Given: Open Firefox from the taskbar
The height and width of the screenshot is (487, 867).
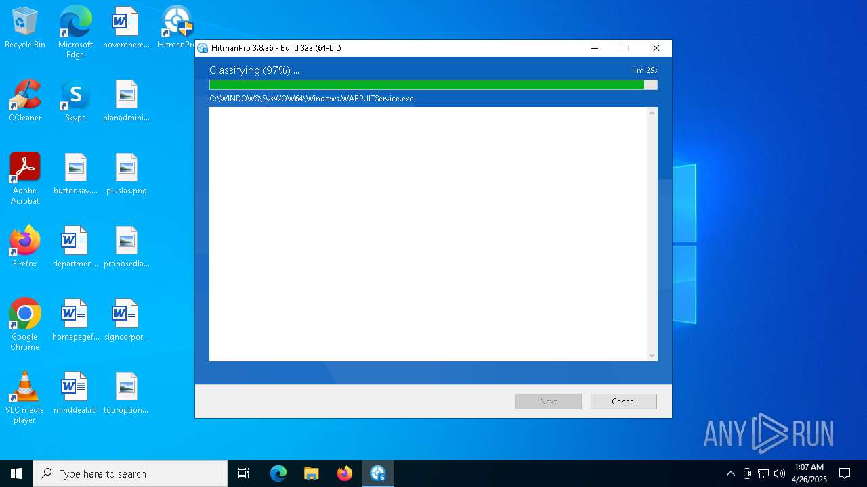Looking at the screenshot, I should pyautogui.click(x=345, y=473).
